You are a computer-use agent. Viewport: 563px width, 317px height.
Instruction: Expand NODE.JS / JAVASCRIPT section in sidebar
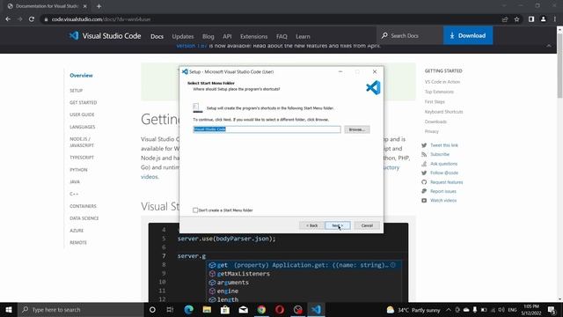point(82,142)
